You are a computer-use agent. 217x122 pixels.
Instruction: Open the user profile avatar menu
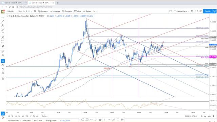[x=3, y=12]
